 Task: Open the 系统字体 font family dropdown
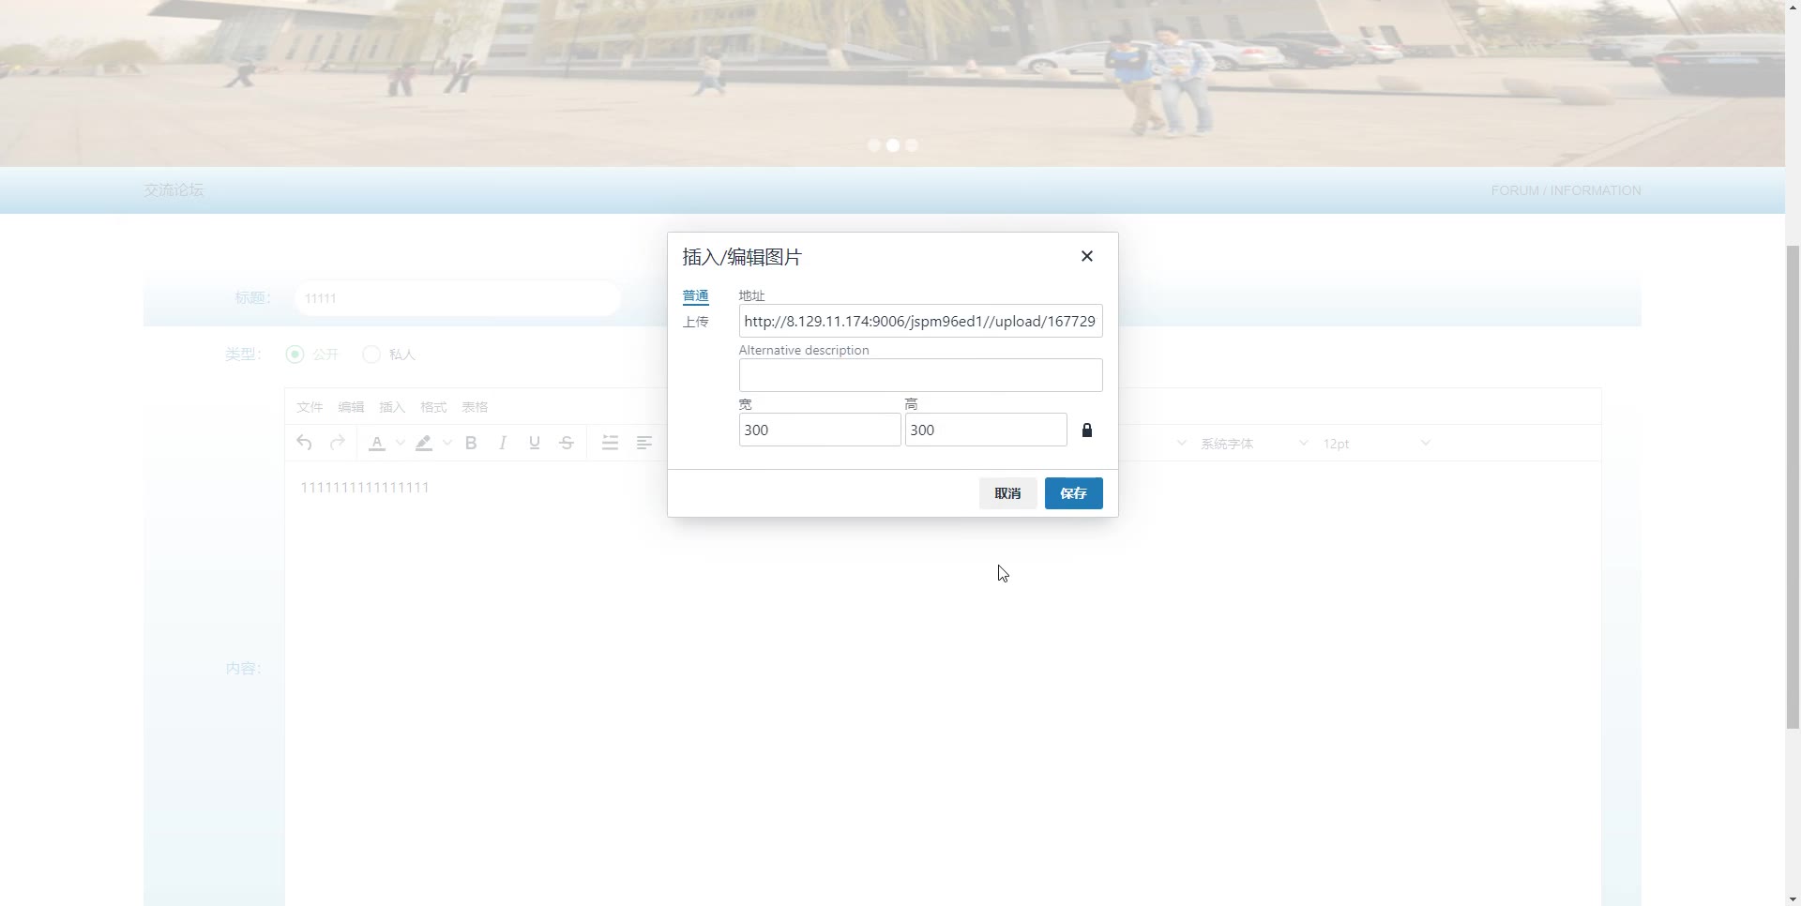pos(1253,443)
